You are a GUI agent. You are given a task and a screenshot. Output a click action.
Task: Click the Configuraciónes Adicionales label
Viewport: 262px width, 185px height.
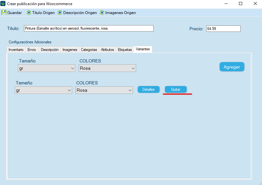30,42
